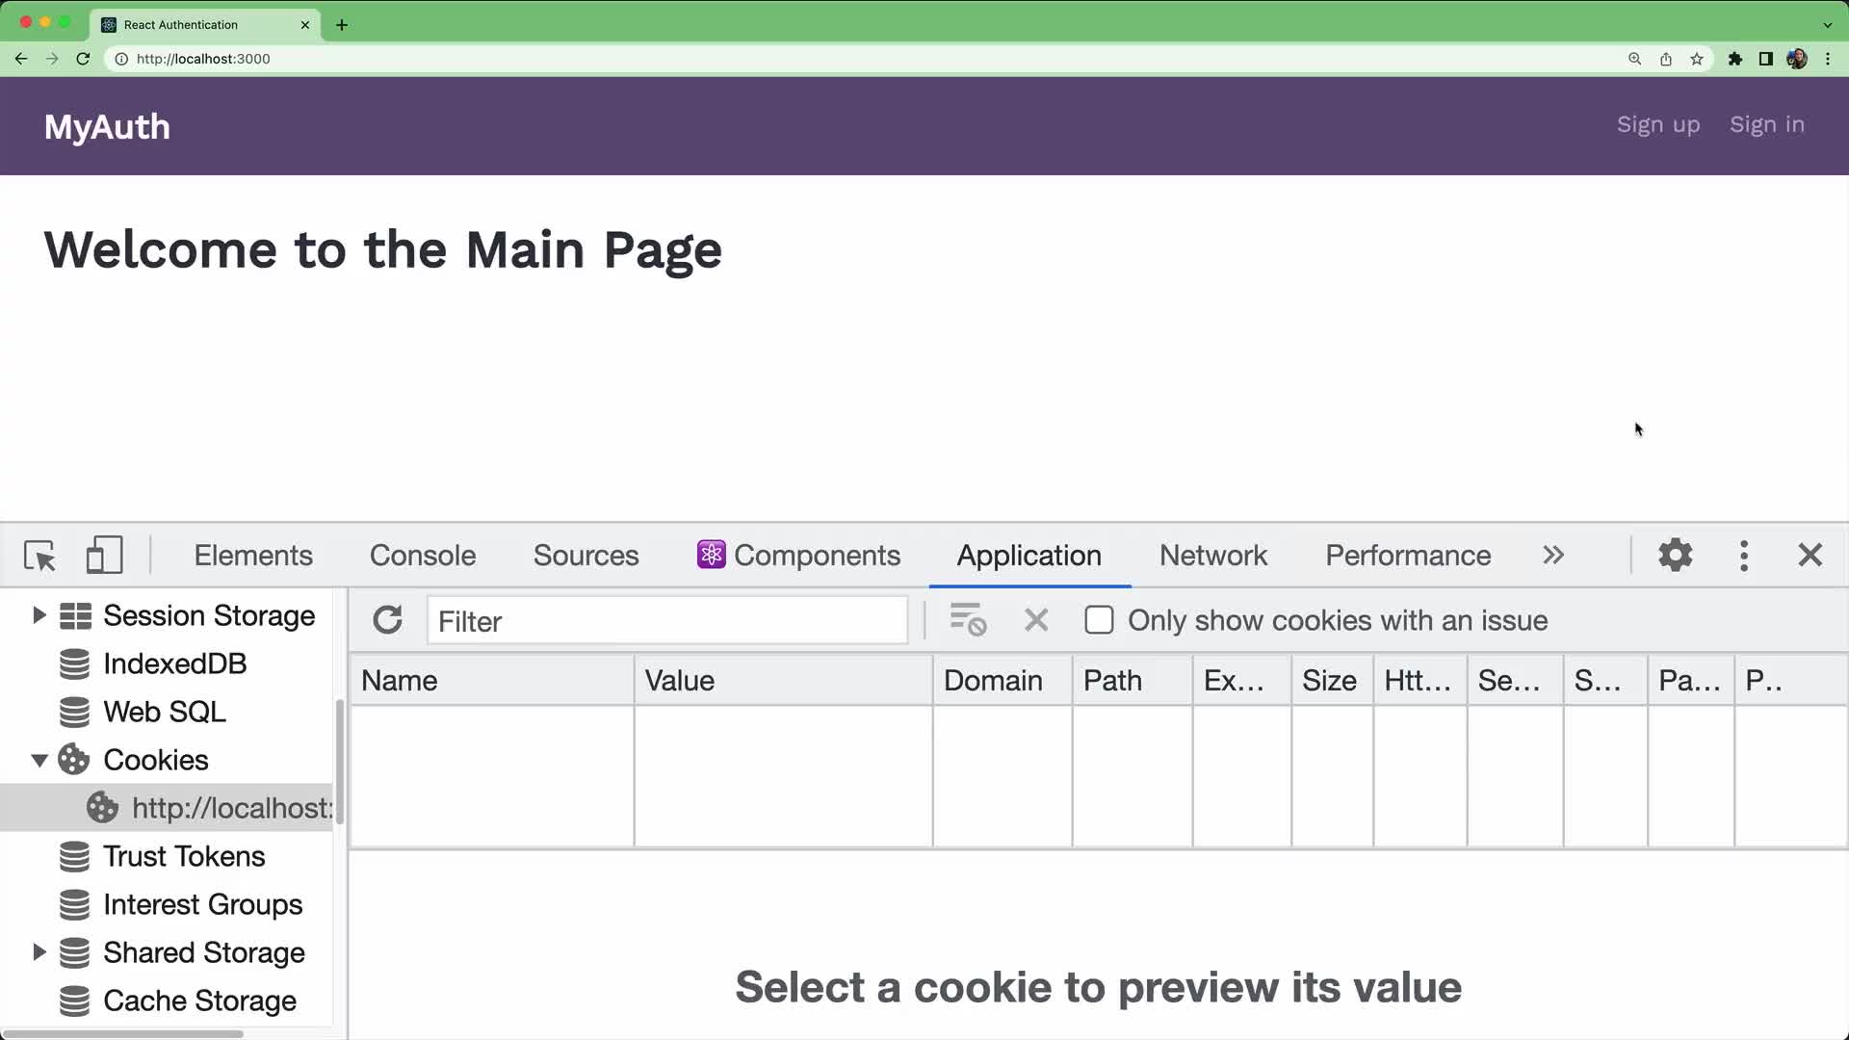The height and width of the screenshot is (1040, 1849).
Task: Reload the page with the refresh icon
Action: point(83,59)
